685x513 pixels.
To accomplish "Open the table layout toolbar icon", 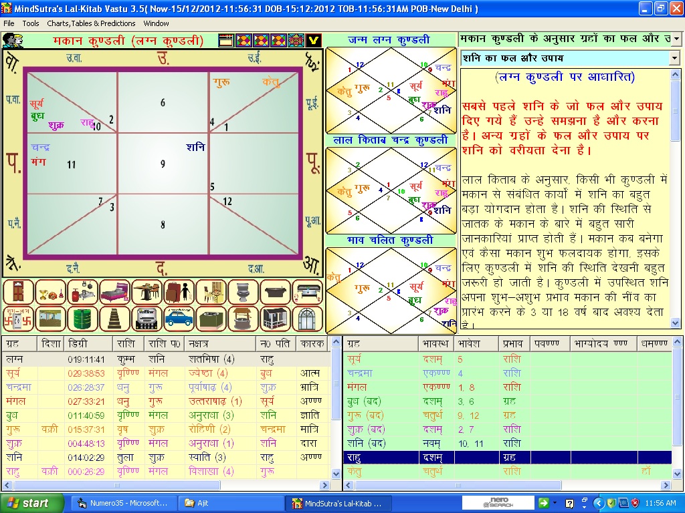I will [226, 41].
